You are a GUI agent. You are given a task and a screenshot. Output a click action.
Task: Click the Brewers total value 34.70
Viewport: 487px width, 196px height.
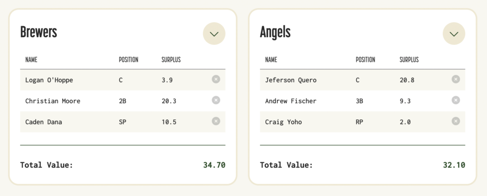[x=214, y=165]
